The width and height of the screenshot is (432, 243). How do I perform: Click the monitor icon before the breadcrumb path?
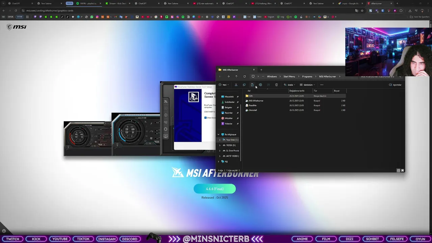pyautogui.click(x=253, y=76)
